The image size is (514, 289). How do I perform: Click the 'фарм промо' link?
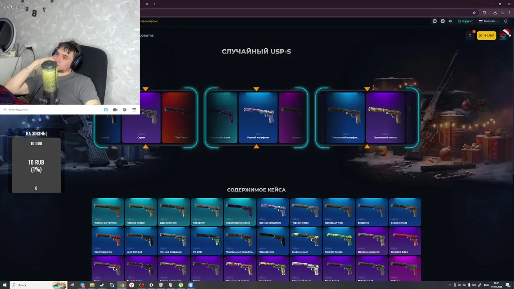[x=149, y=21]
